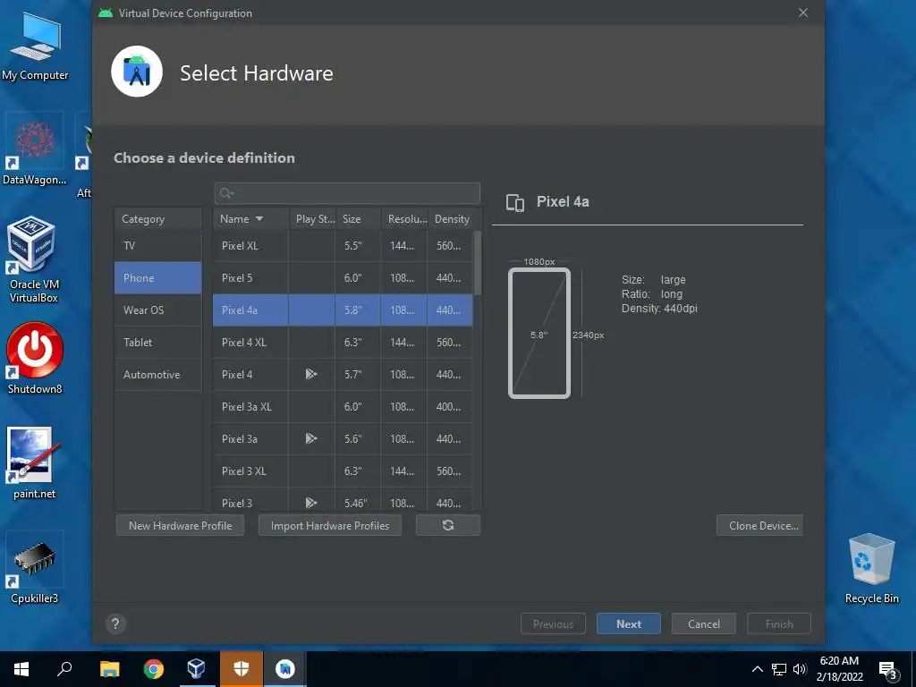Open the Recycle Bin
The image size is (916, 687).
click(871, 568)
